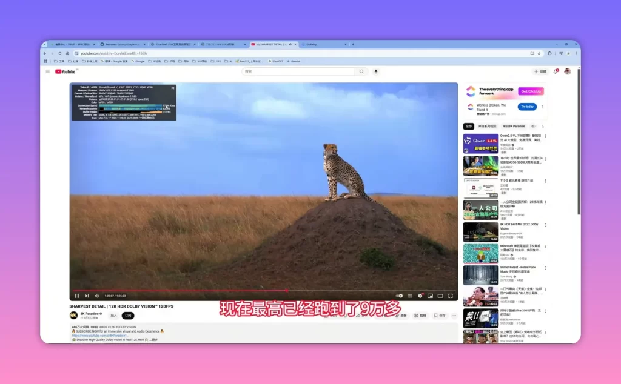Open the Qwen2.5-VL video thumbnail
Screen dimensions: 621x384
pos(481,143)
